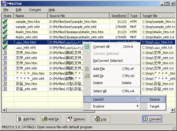This screenshot has width=177, height=131.
Task: Choose Convert All from the context menu
Action: coord(111,47)
